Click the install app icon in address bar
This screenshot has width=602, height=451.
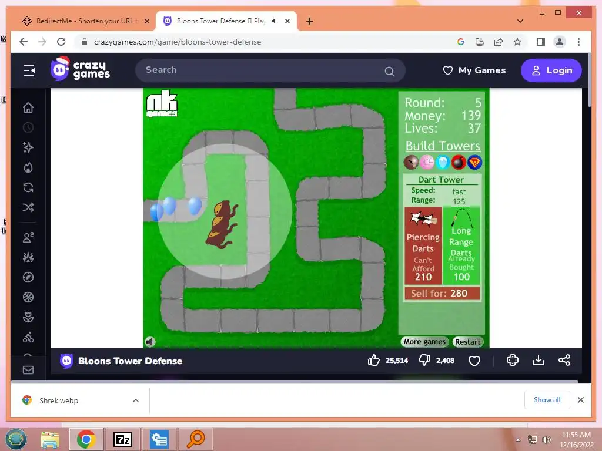pos(480,42)
